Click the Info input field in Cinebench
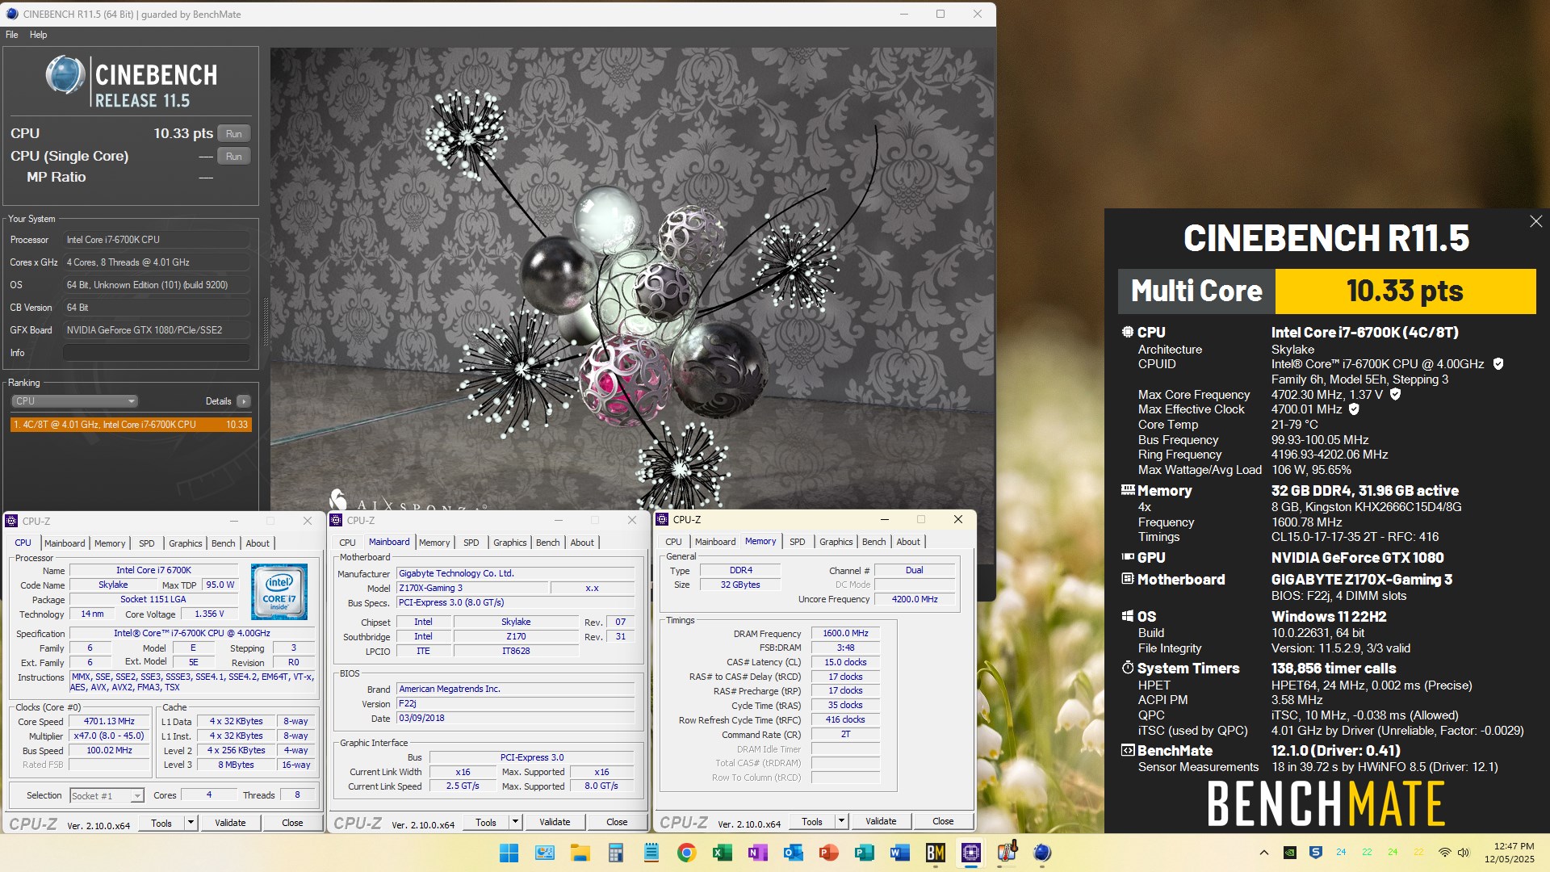This screenshot has width=1550, height=872. (157, 353)
